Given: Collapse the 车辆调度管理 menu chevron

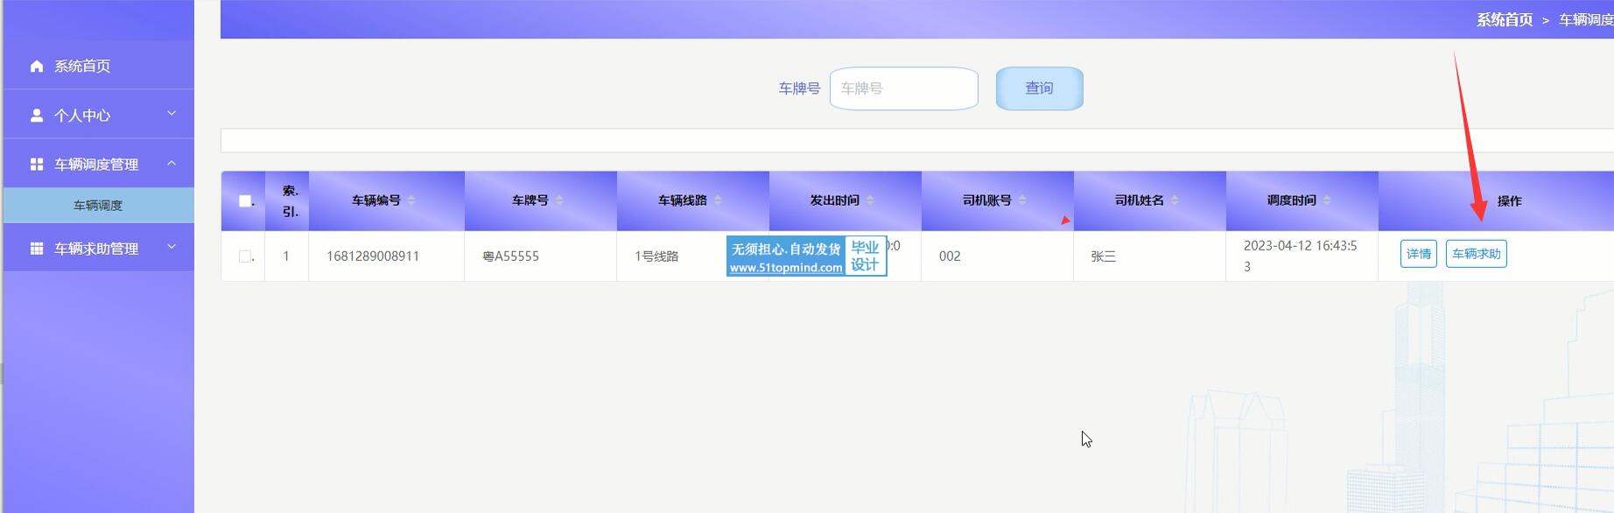Looking at the screenshot, I should pyautogui.click(x=172, y=163).
